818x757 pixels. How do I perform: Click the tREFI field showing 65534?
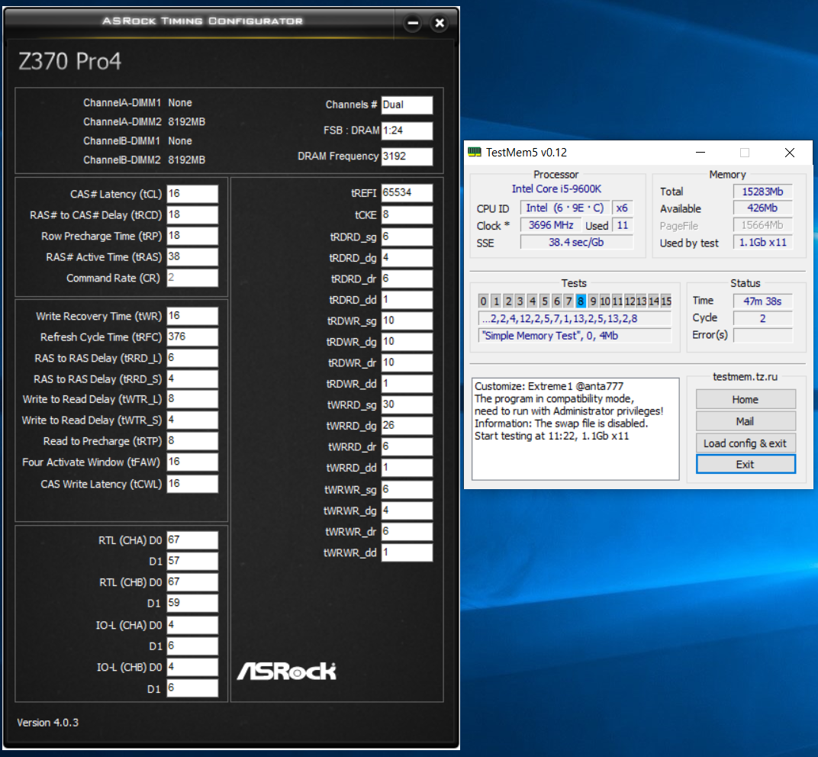point(407,192)
